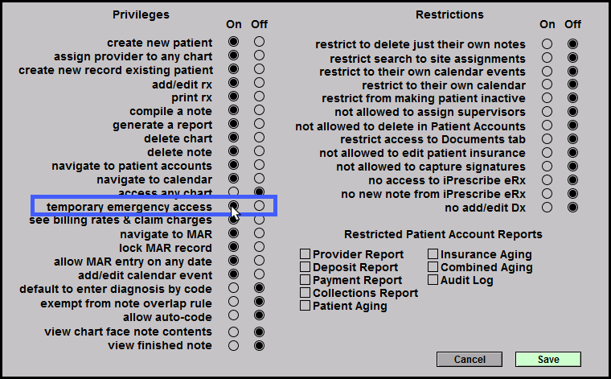Screen dimensions: 611x379
Task: Set 'delete chart' privilege to Off
Action: pos(259,138)
